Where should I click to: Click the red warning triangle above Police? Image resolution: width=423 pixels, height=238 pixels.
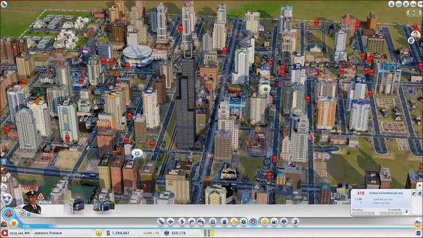(41, 196)
